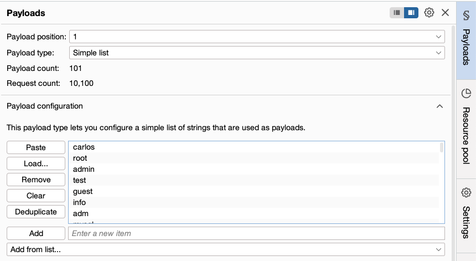Click the Clear button
Image resolution: width=476 pixels, height=261 pixels.
(x=36, y=196)
